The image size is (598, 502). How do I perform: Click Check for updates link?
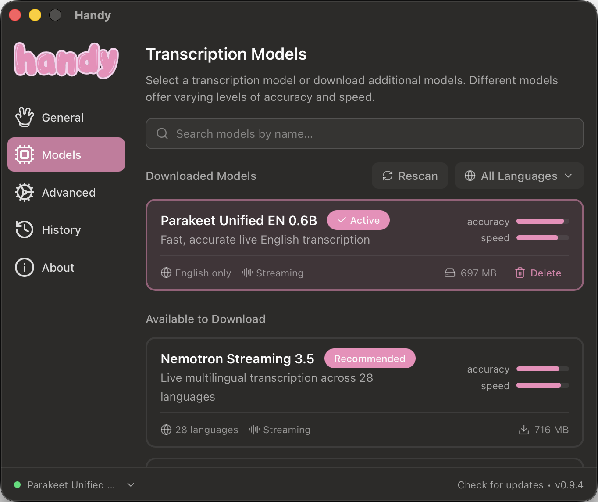(501, 484)
